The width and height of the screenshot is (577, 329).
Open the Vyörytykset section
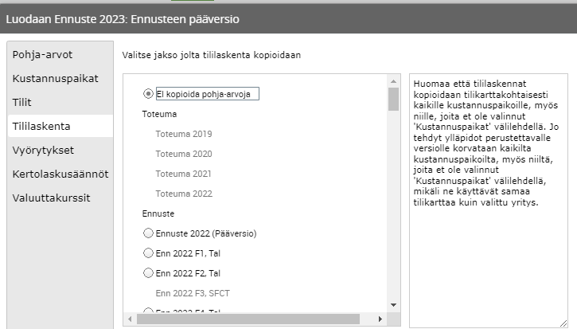43,150
